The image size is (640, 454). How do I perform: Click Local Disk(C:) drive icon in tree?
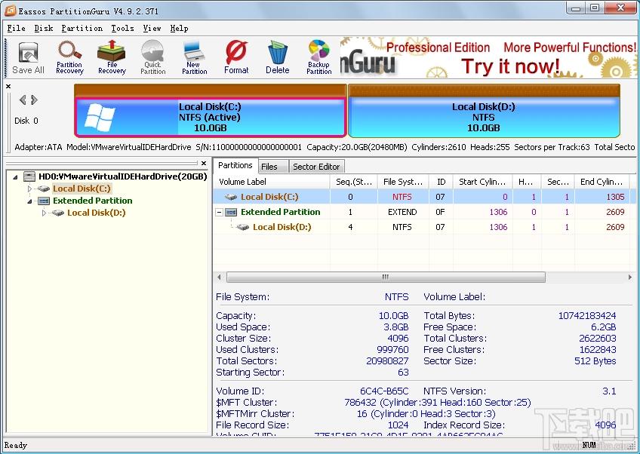pos(44,189)
